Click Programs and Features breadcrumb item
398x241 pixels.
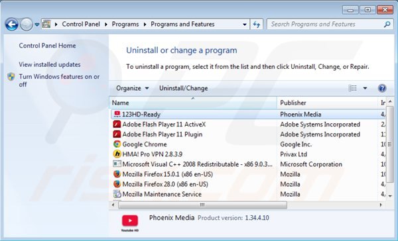(x=182, y=24)
